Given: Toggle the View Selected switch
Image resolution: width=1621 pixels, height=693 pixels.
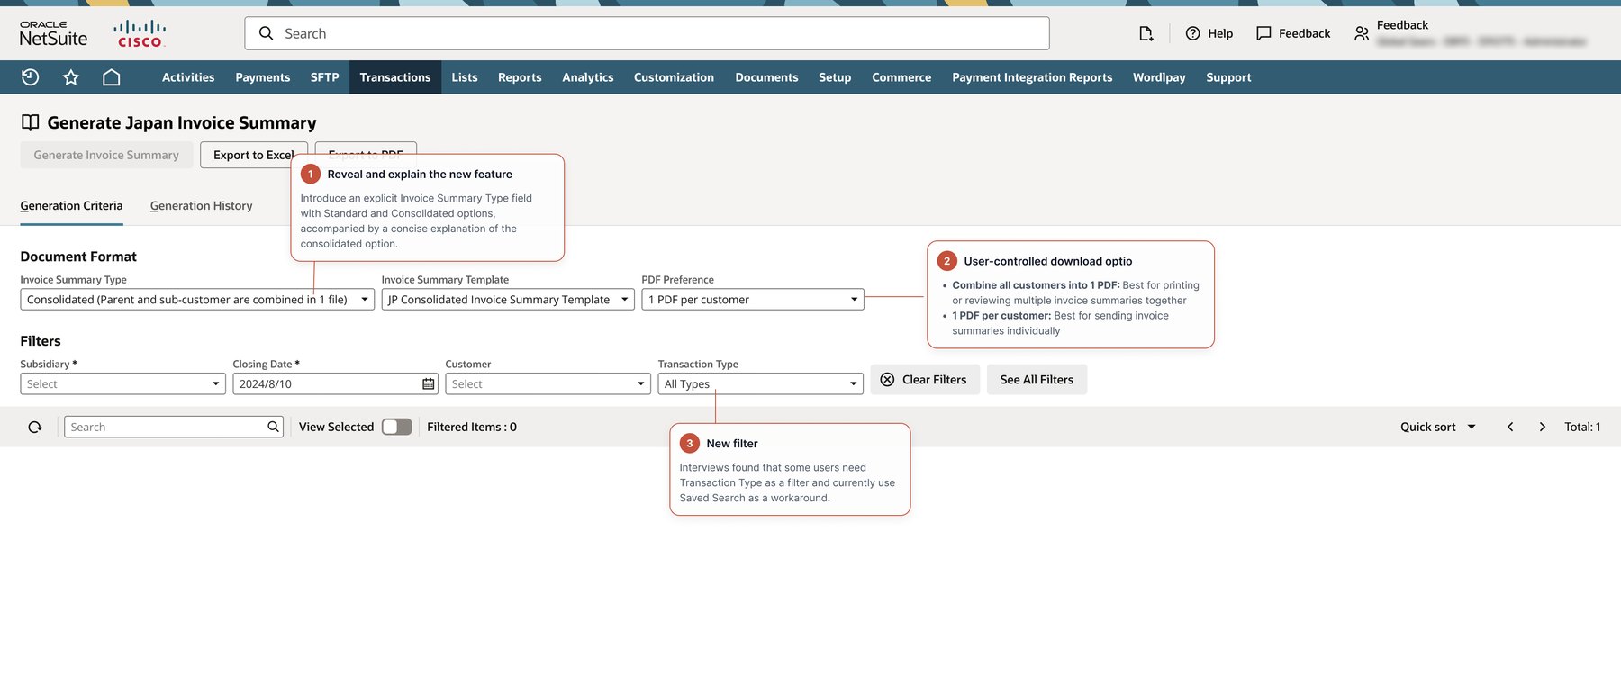Looking at the screenshot, I should pyautogui.click(x=396, y=427).
